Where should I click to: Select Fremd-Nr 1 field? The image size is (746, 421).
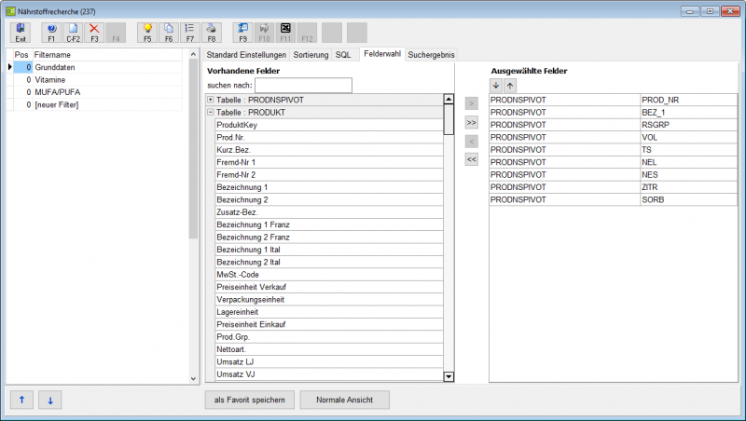(x=329, y=162)
